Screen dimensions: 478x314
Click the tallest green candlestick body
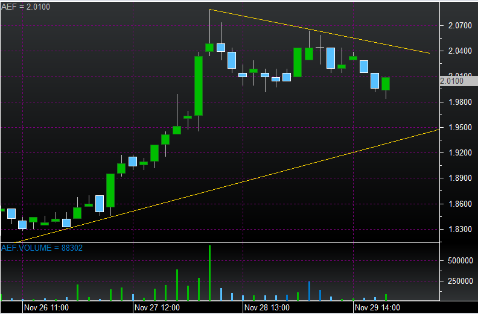199,86
